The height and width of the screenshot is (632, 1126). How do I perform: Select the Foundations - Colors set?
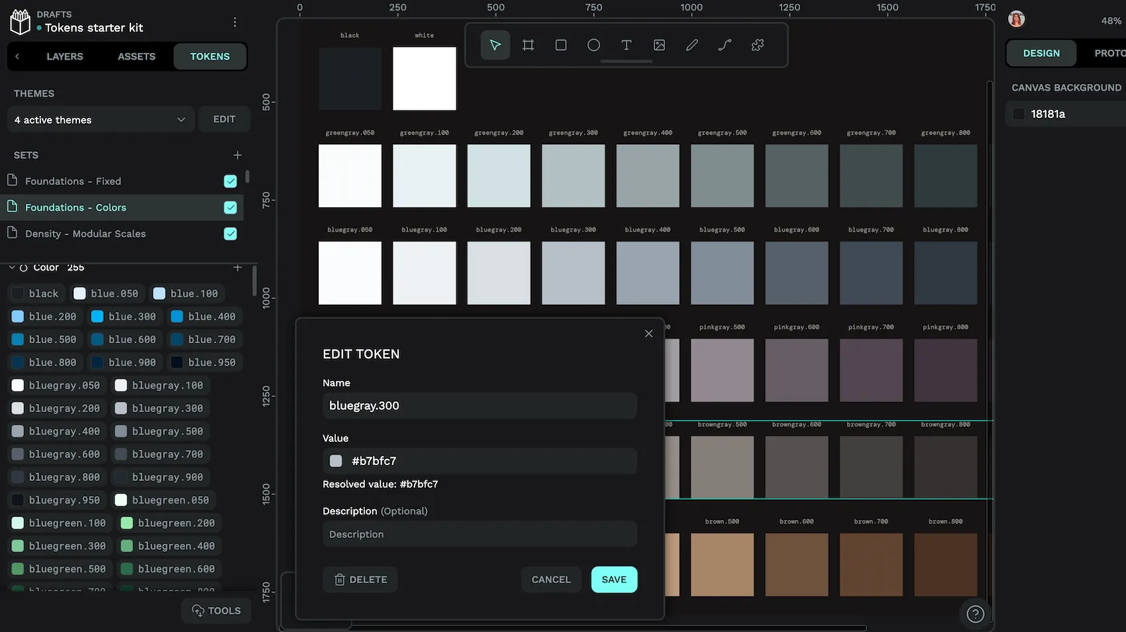122,207
